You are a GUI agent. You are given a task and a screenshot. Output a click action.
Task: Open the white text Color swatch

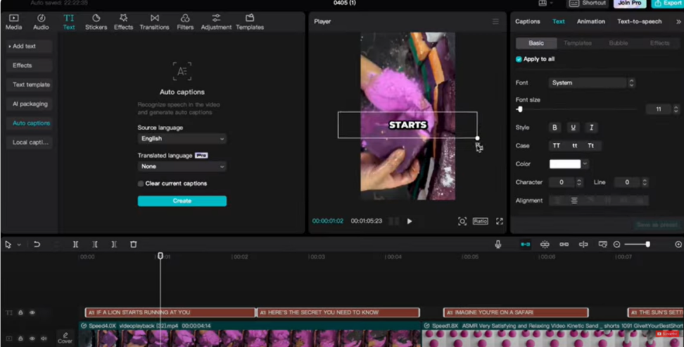(x=565, y=164)
